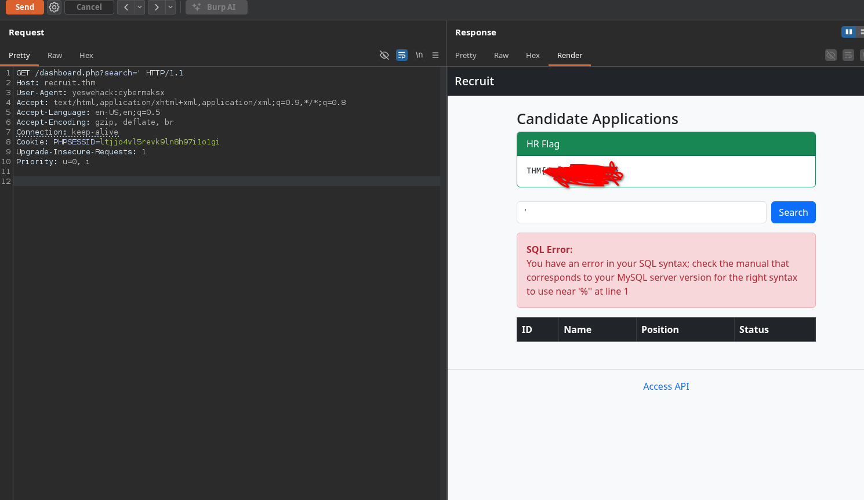Screen dimensions: 864x500
Task: Go to next request with forward arrow
Action: [157, 7]
